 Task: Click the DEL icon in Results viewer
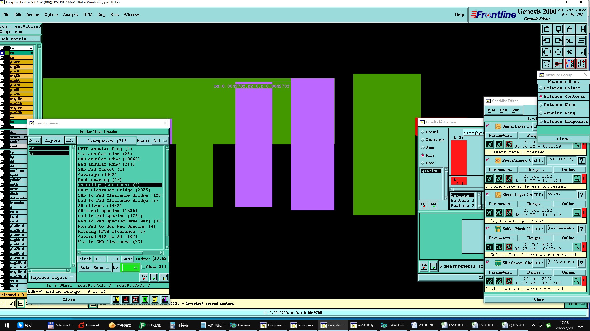click(143, 277)
